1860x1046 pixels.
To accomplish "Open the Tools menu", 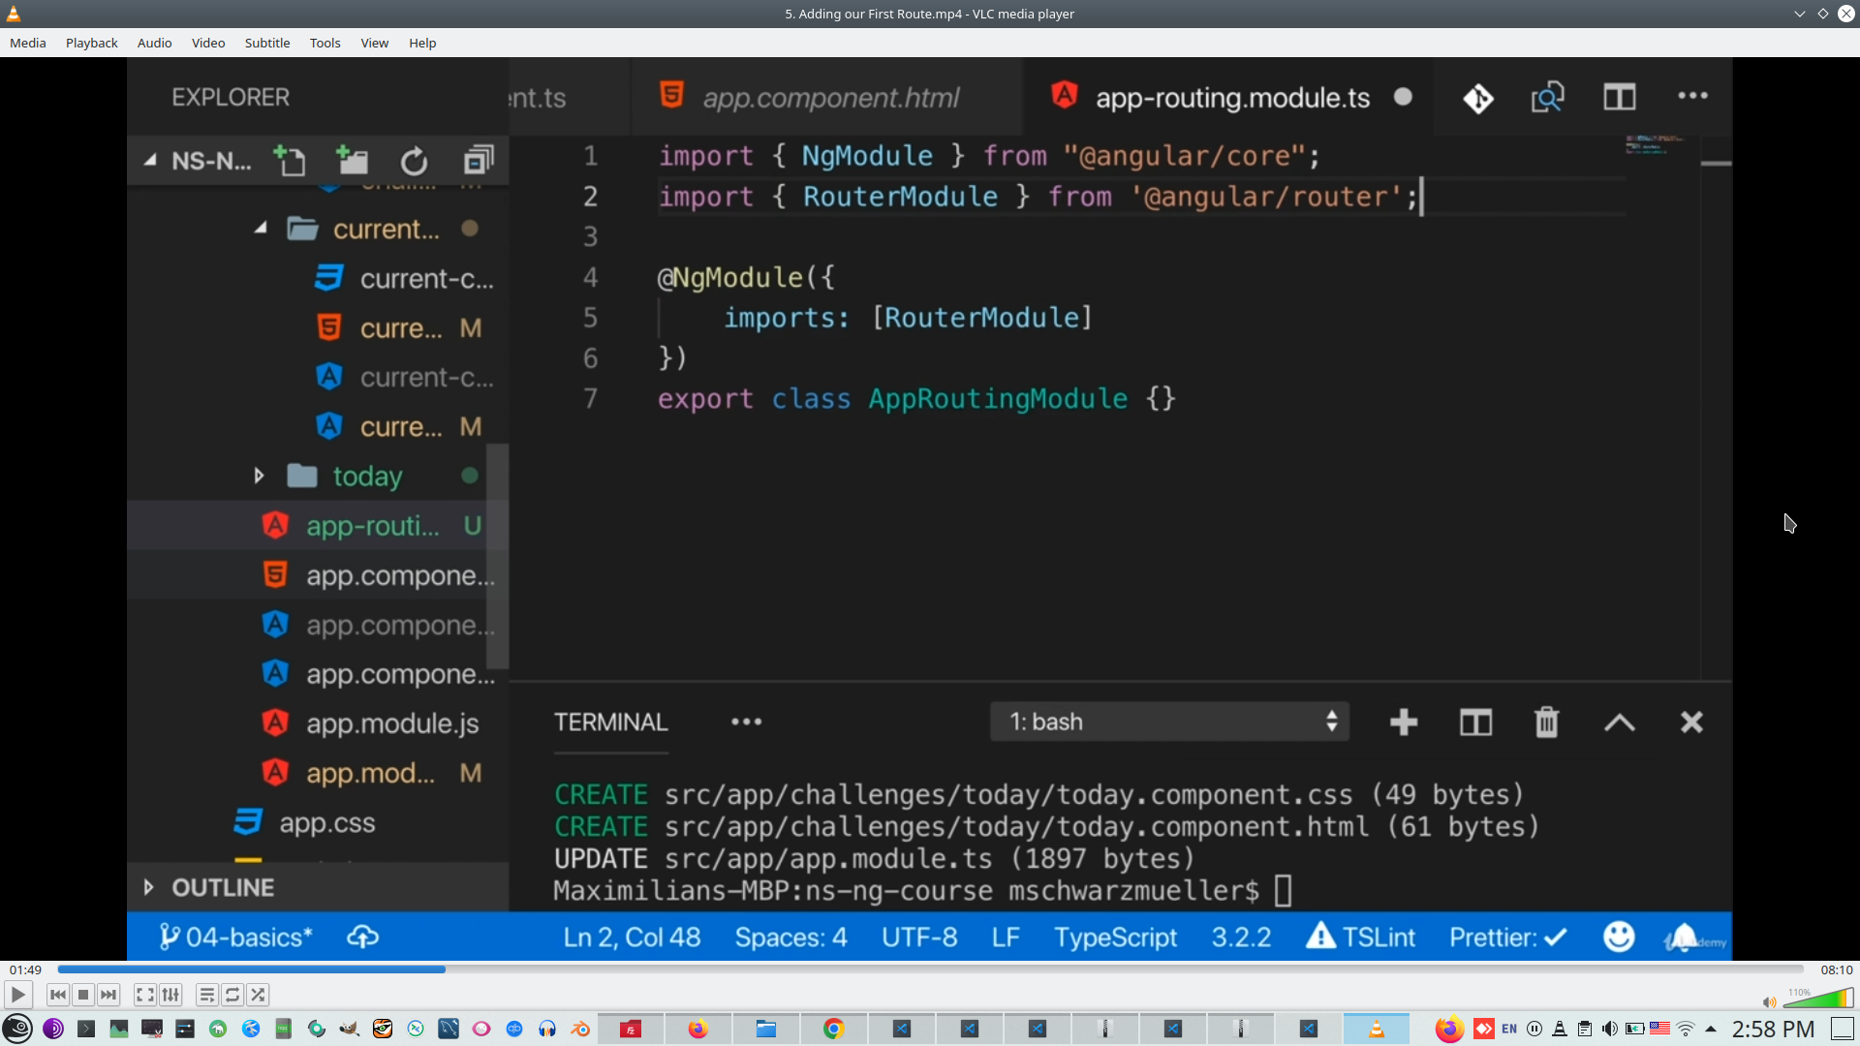I will pyautogui.click(x=325, y=43).
